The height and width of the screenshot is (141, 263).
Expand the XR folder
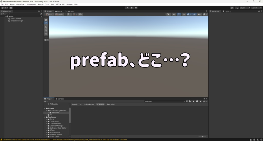click(46, 115)
